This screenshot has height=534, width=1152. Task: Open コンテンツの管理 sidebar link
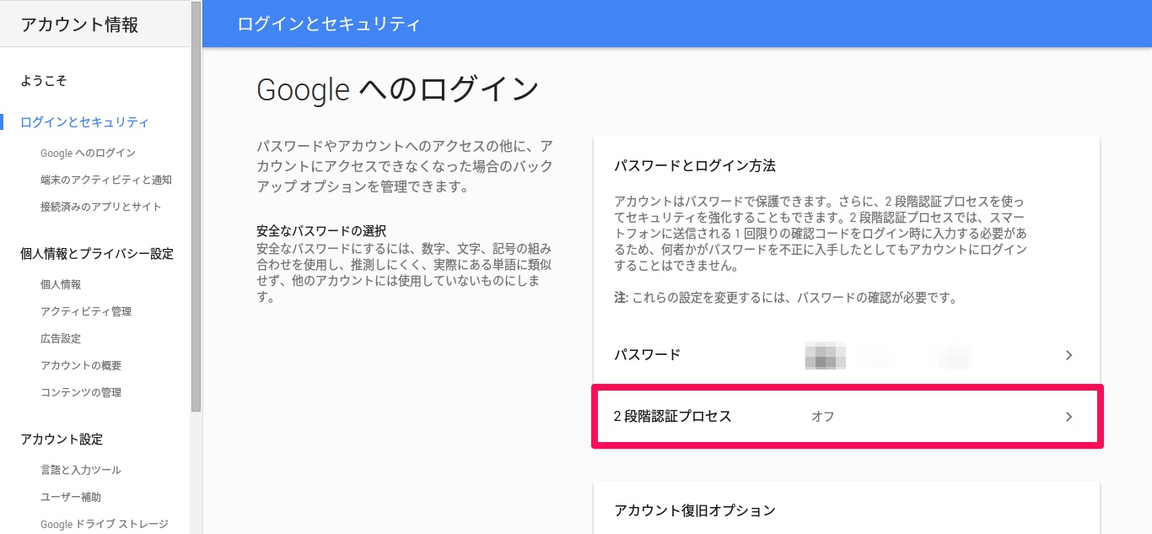[x=81, y=392]
